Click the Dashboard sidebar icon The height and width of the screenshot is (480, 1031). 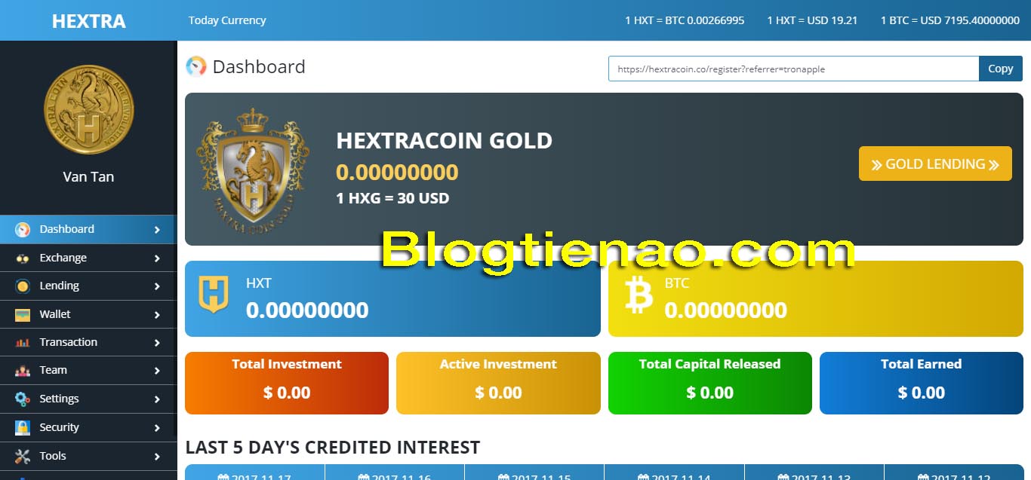[23, 230]
